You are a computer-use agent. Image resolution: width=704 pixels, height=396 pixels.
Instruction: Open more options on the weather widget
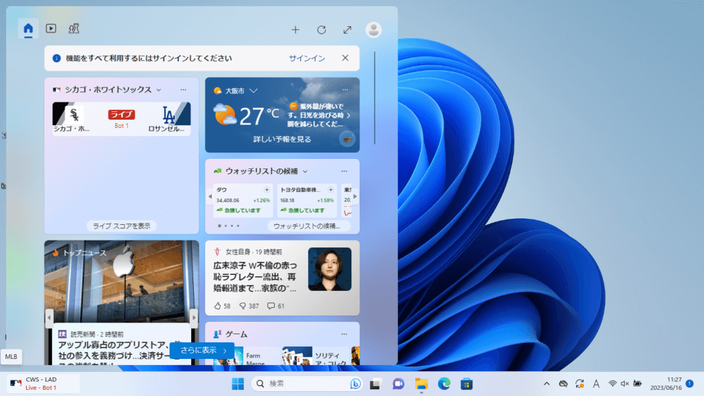[x=343, y=90]
